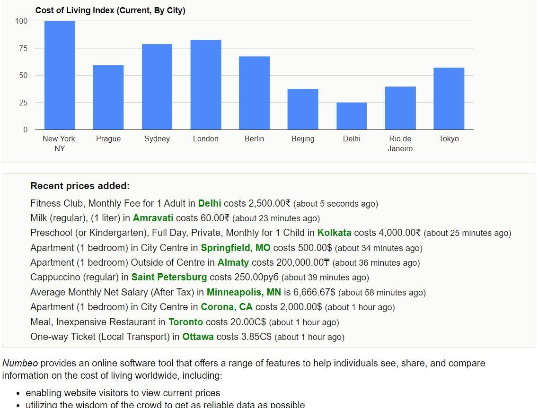Click 'One-way Ticket (Local Transport) in' text
This screenshot has height=408, width=538.
(105, 337)
